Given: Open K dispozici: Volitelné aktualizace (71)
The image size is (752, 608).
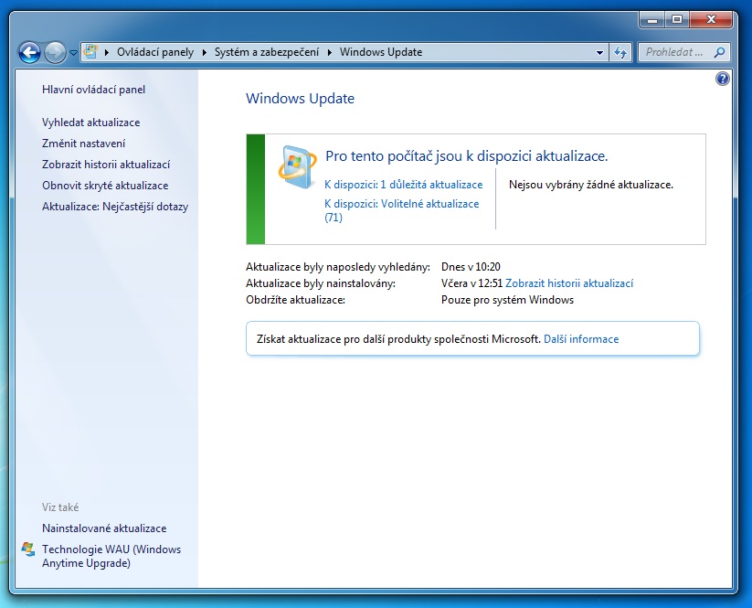Looking at the screenshot, I should click(402, 210).
